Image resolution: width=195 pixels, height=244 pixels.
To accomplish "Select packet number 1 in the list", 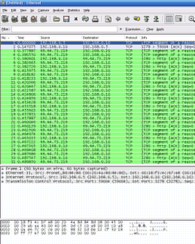I will 98,43.
